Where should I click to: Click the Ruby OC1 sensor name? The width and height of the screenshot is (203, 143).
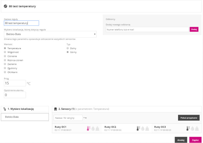pyautogui.click(x=60, y=127)
